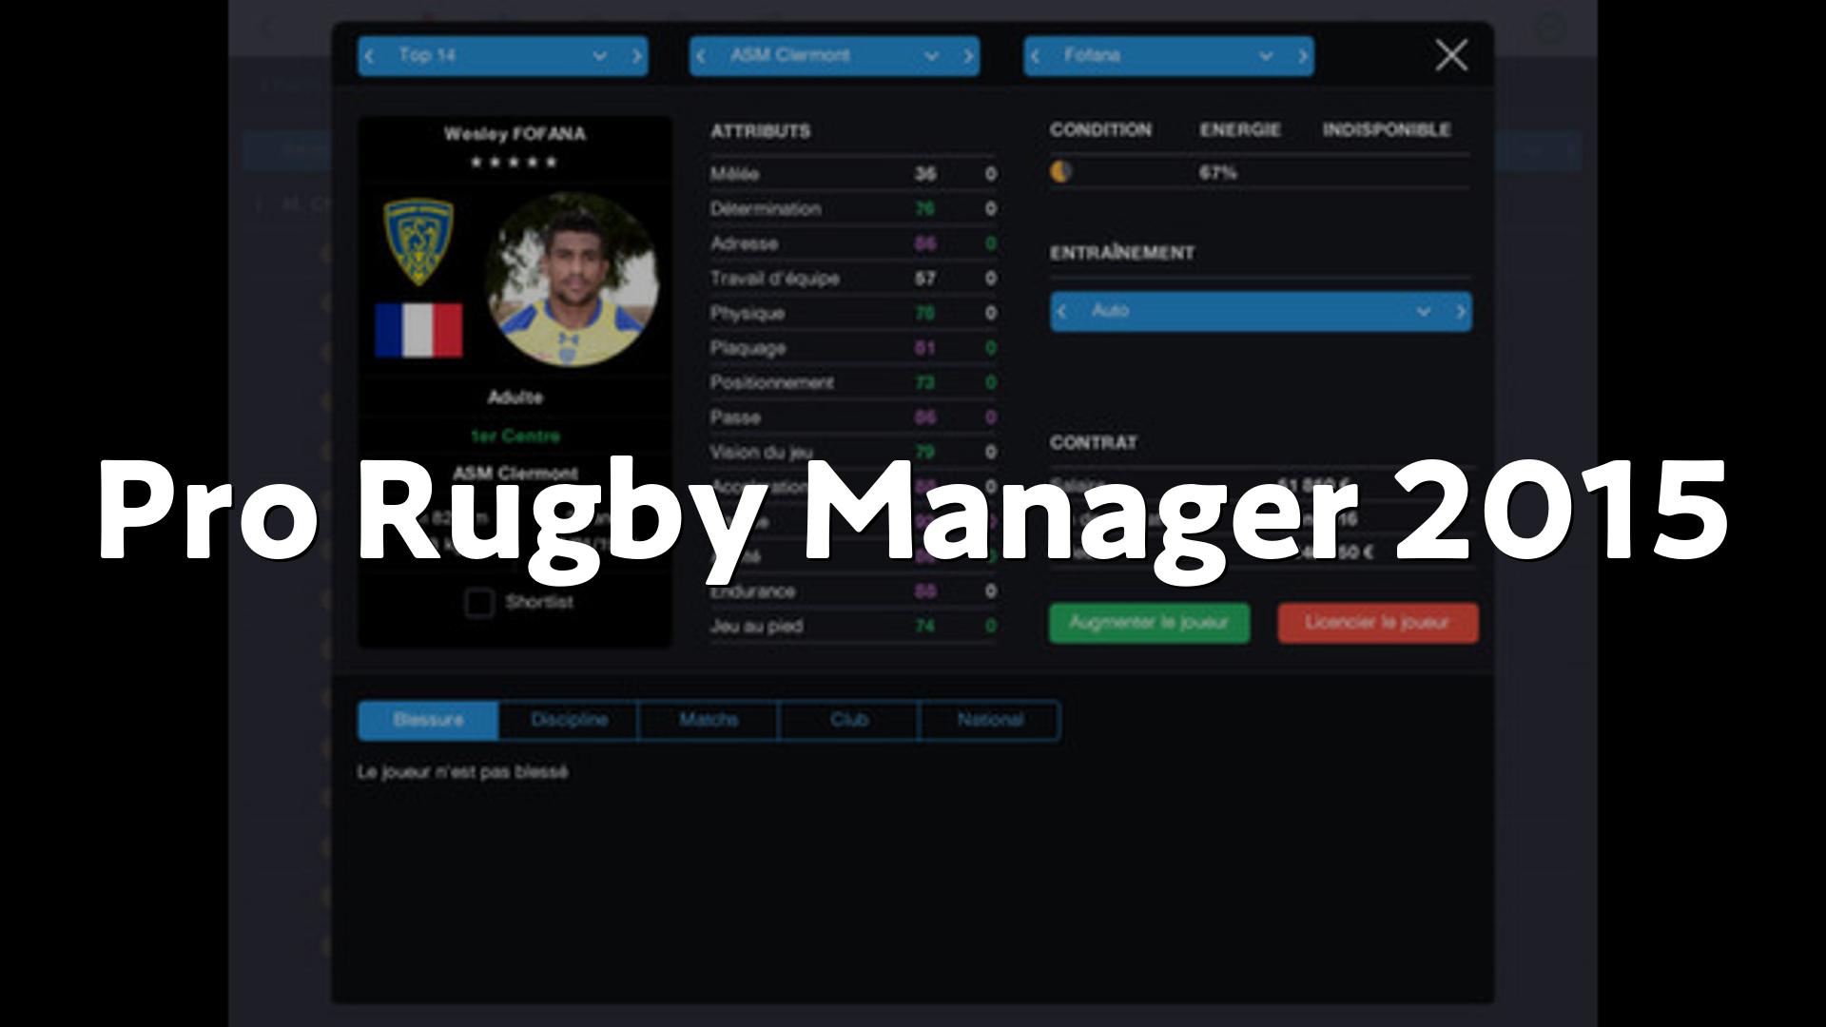Click previous arrow on Fofana player selector
Image resolution: width=1826 pixels, height=1027 pixels.
[x=1036, y=56]
